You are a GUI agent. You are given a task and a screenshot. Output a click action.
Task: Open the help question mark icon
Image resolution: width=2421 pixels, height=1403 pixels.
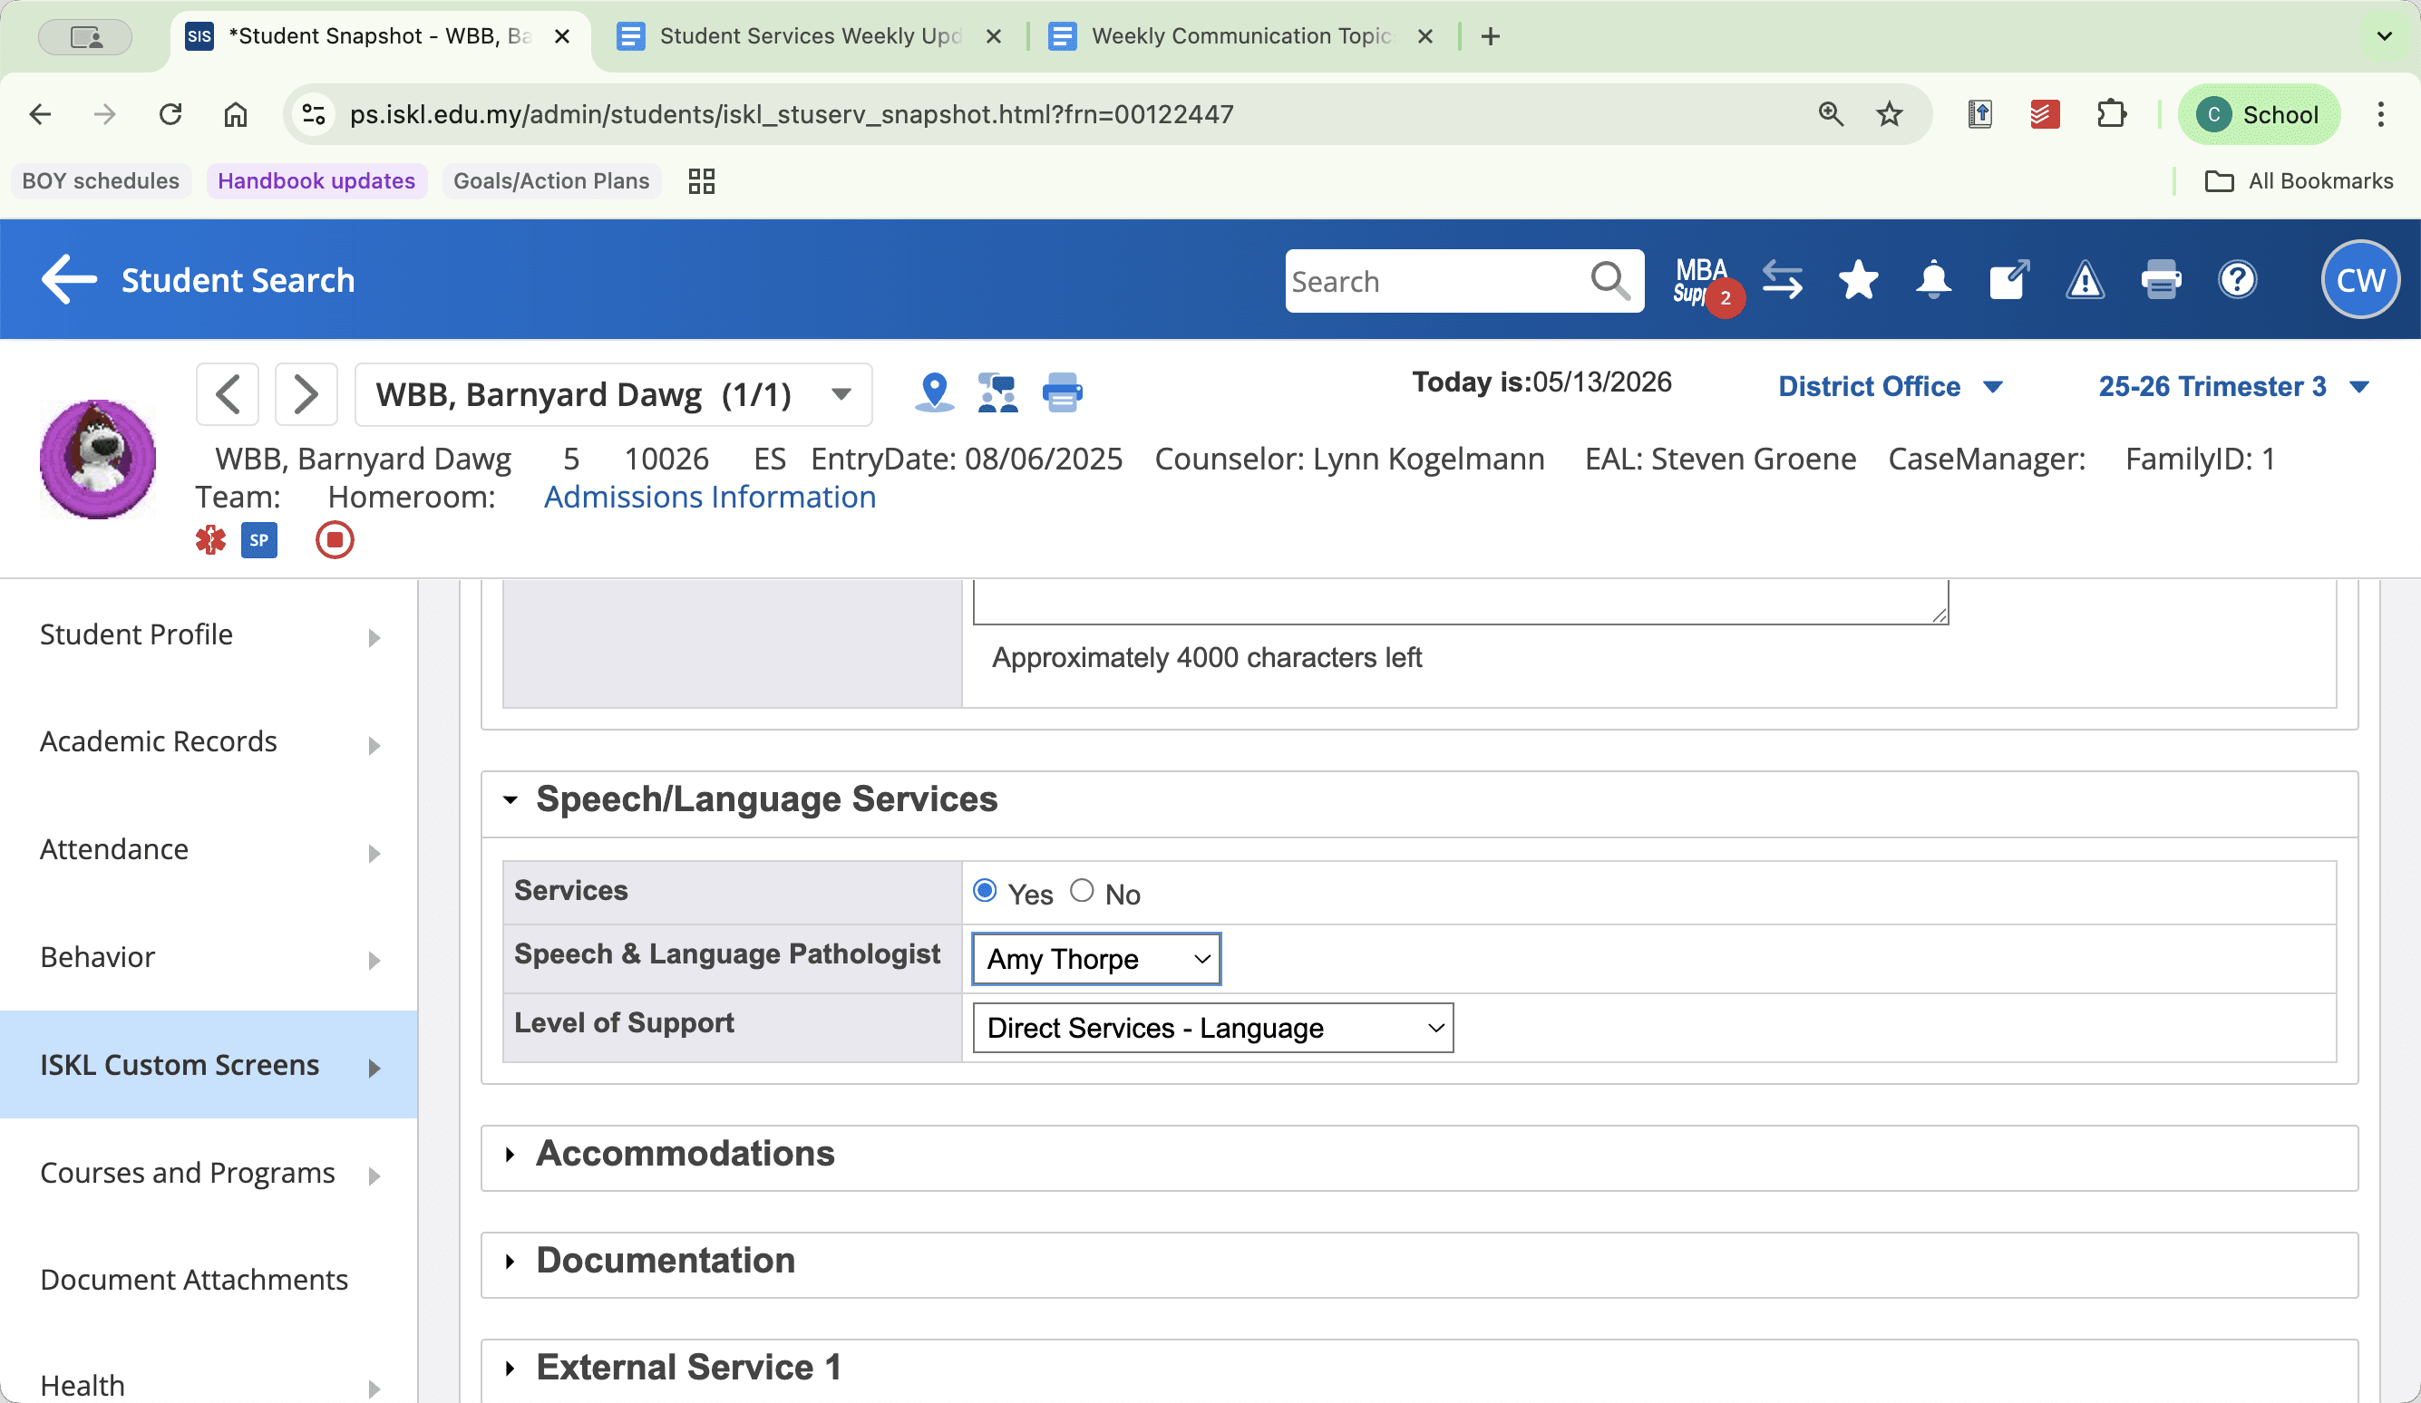[x=2237, y=280]
